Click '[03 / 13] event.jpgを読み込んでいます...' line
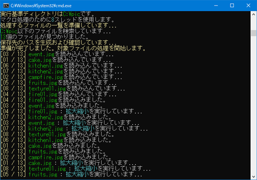The height and width of the screenshot is (180, 257). [x=57, y=54]
